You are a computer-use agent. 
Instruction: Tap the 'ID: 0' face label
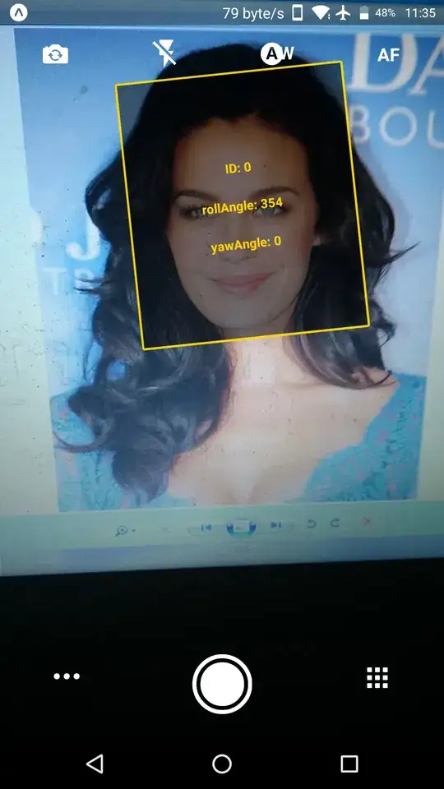click(238, 168)
